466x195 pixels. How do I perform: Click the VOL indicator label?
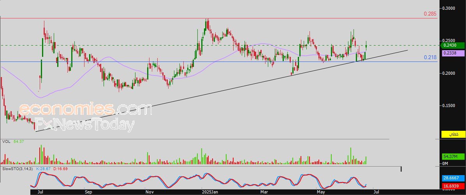[6, 142]
